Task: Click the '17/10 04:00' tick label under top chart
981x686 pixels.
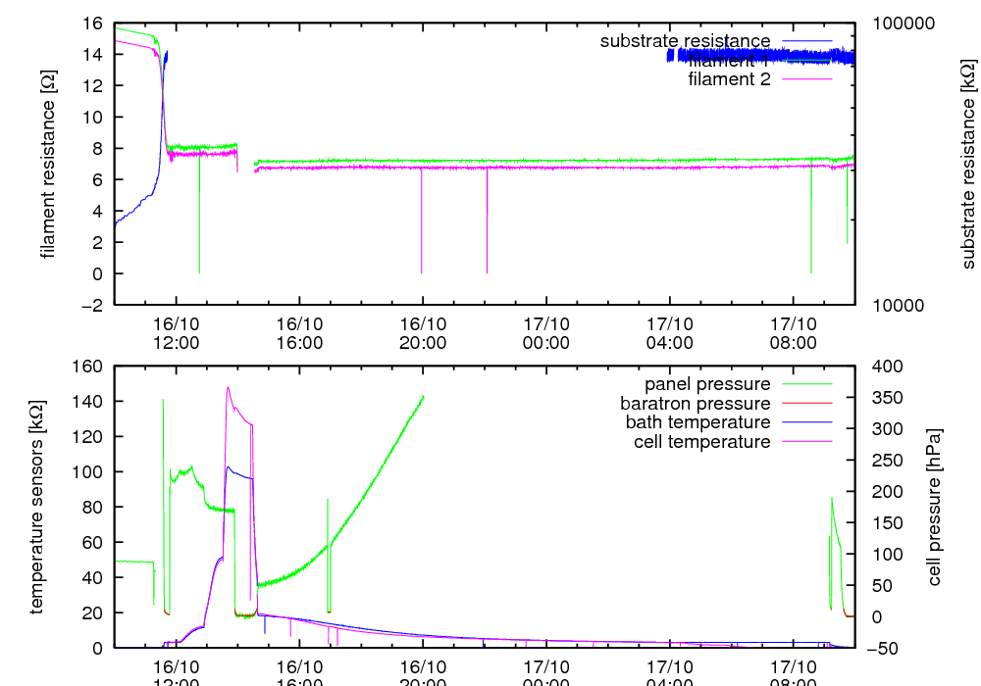Action: pyautogui.click(x=670, y=332)
